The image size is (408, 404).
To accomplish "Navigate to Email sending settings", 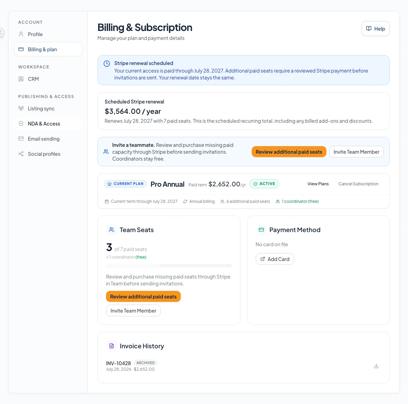I will pyautogui.click(x=48, y=139).
